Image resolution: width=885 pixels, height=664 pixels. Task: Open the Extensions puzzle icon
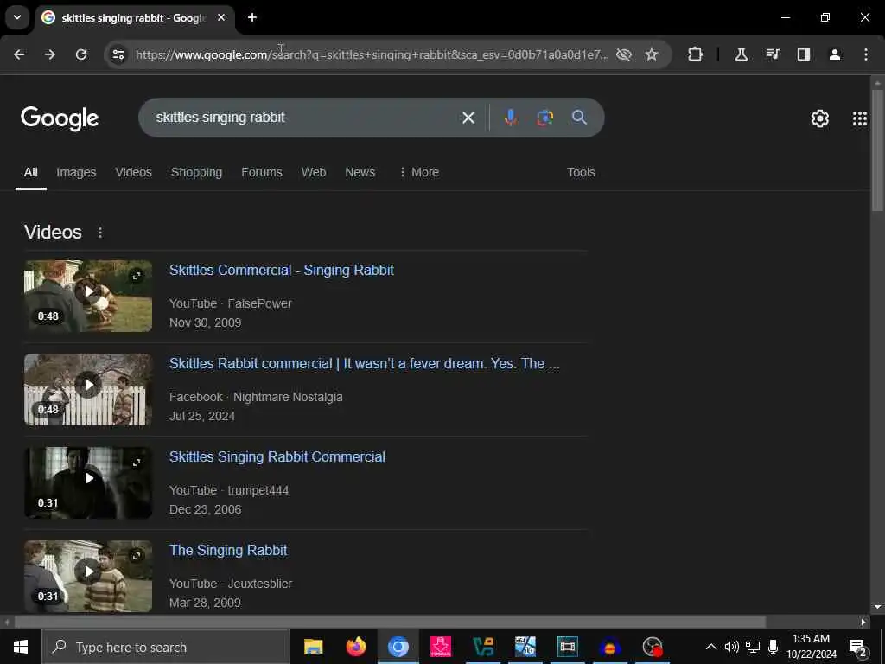[x=696, y=54]
